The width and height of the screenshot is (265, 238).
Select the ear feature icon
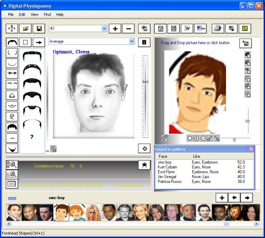coord(12,116)
